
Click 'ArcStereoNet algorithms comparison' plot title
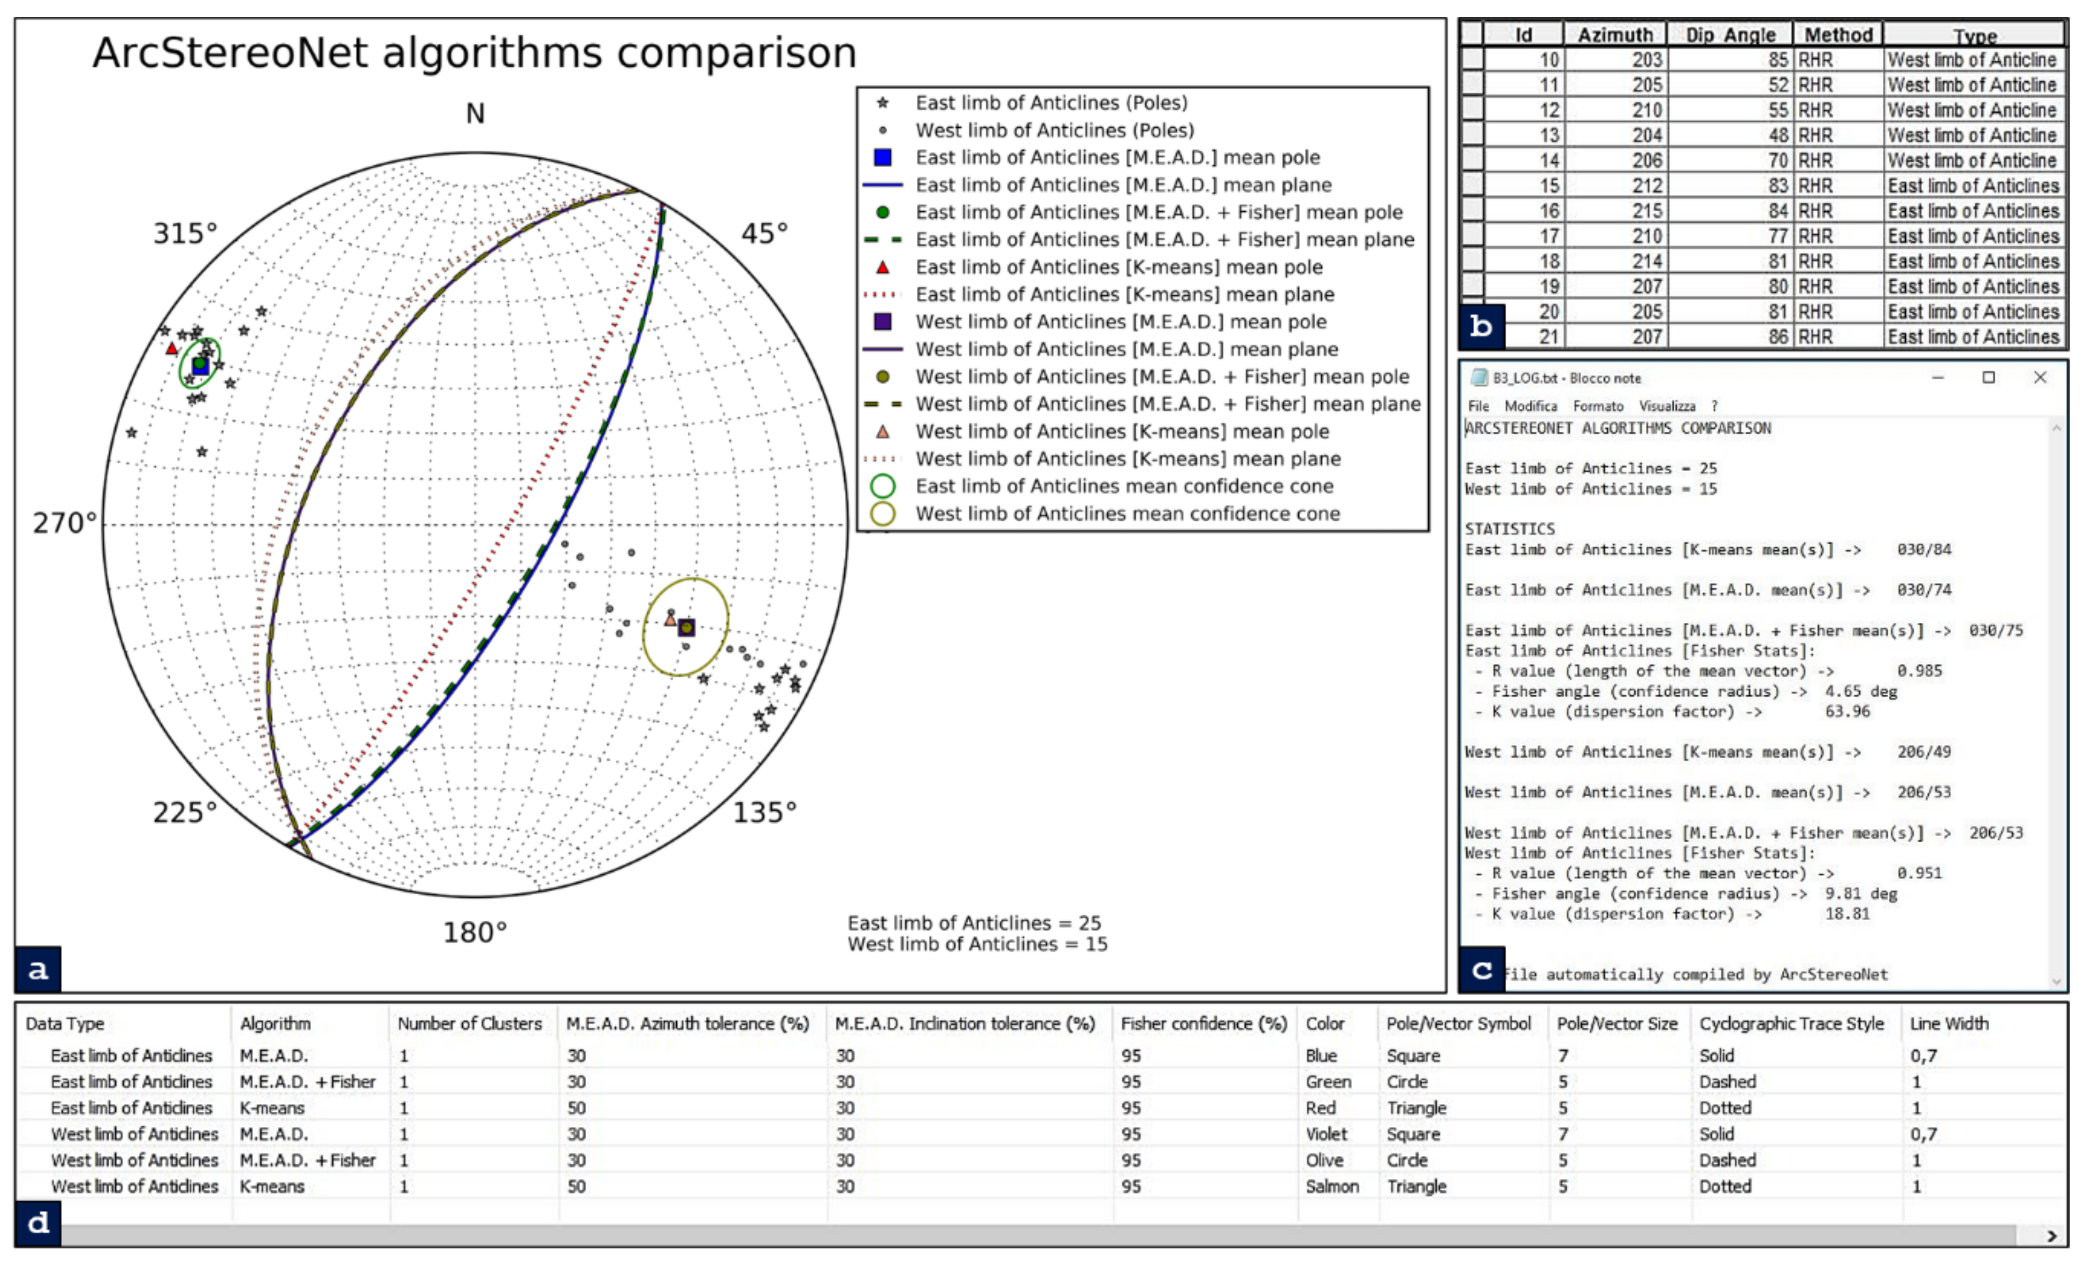point(474,53)
